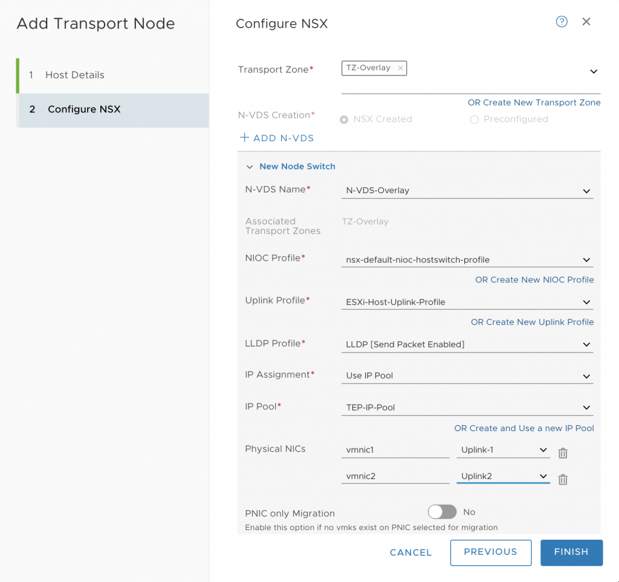Open the NIOC Profile dropdown

point(467,260)
